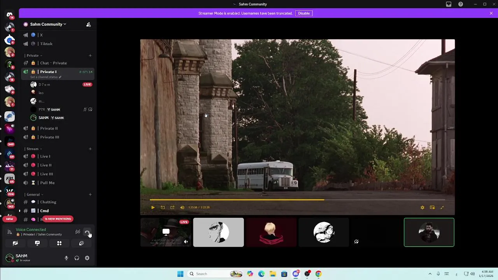Open the X announcement channel

pyautogui.click(x=58, y=35)
